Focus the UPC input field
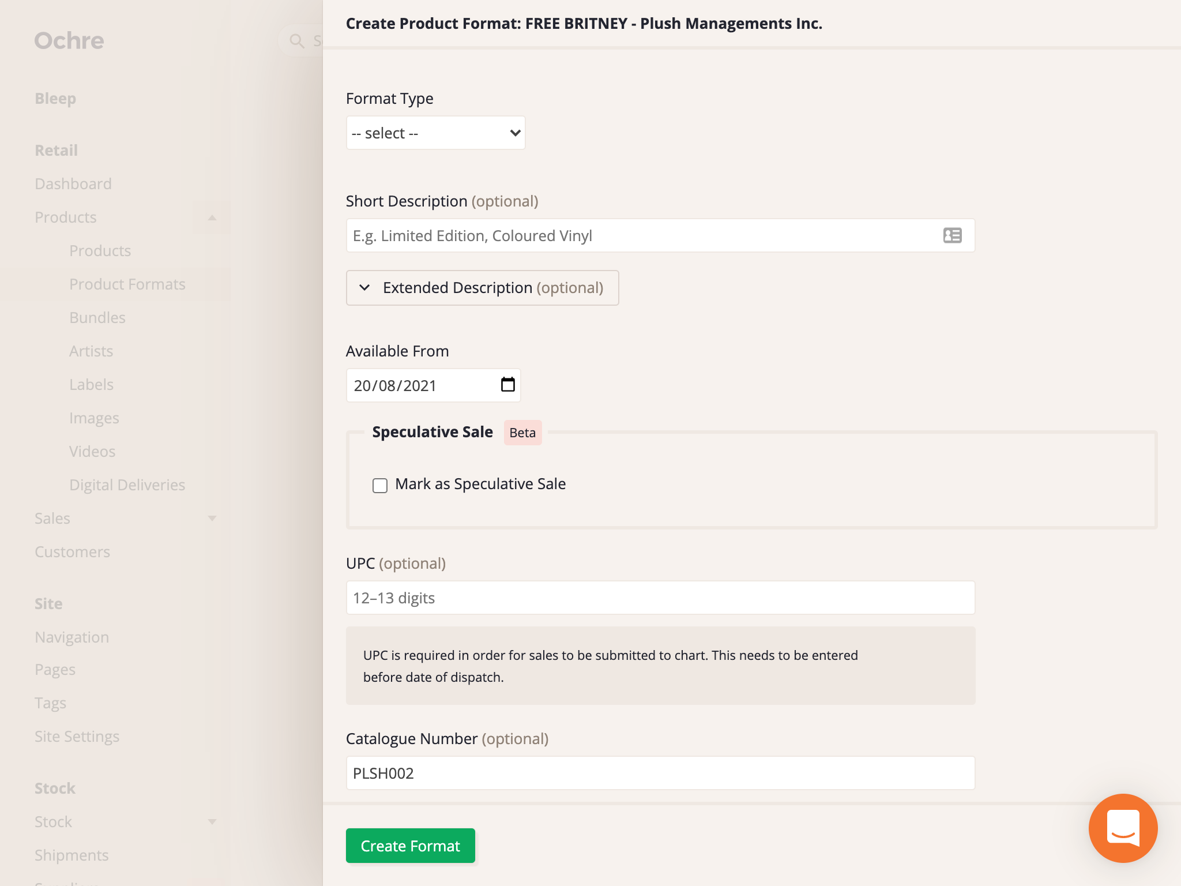Viewport: 1181px width, 886px height. 661,598
